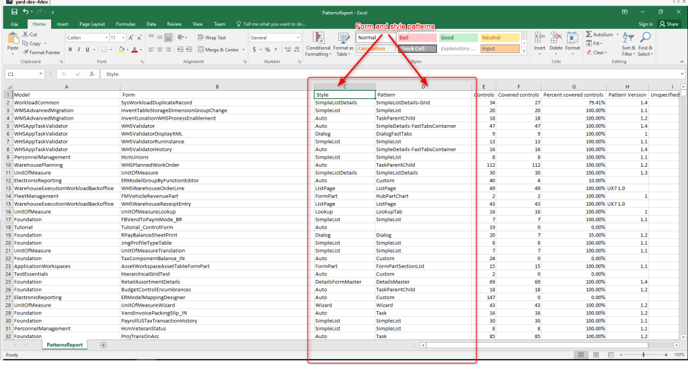688x365 pixels.
Task: Apply the Good cell style swatch
Action: point(457,38)
